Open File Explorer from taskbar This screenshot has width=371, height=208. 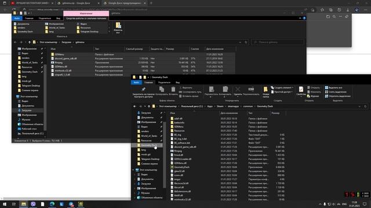click(24, 204)
